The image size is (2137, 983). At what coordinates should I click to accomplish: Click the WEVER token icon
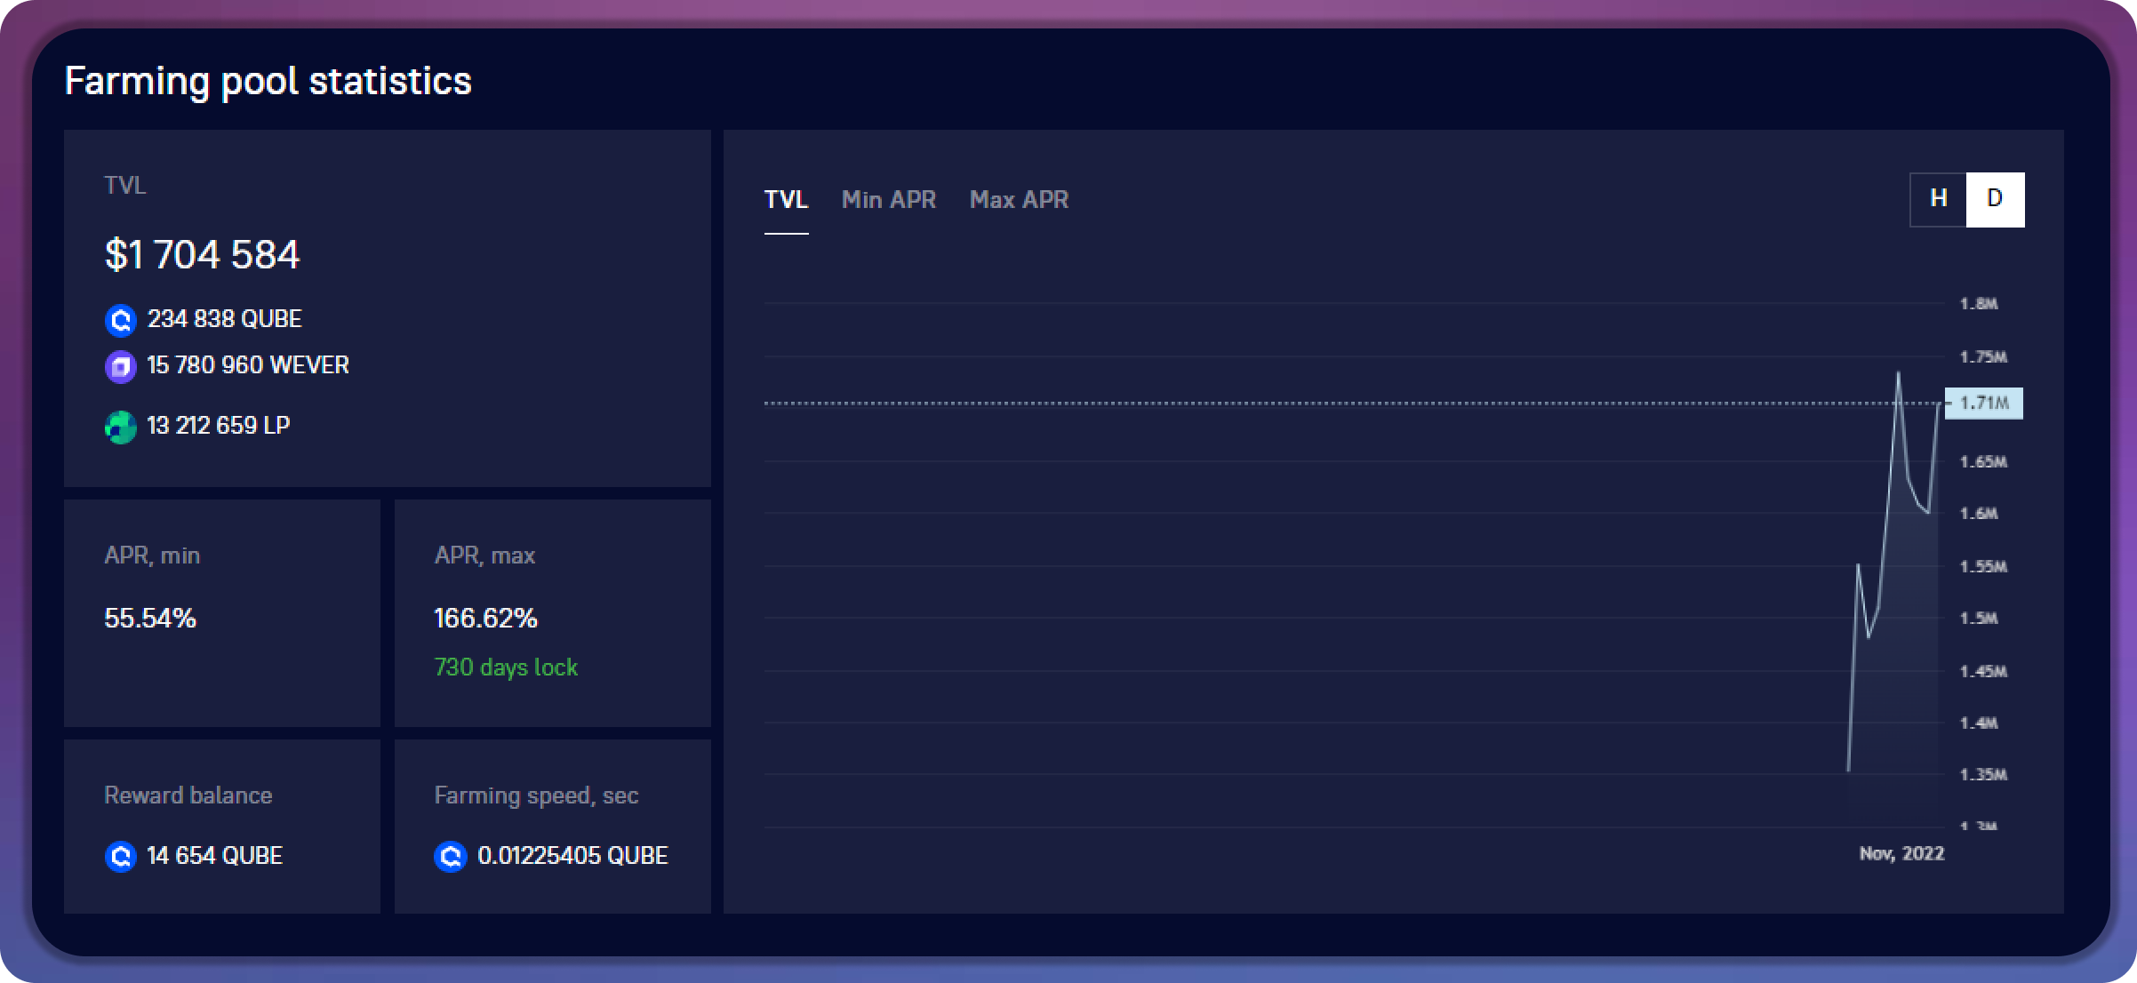pyautogui.click(x=120, y=366)
